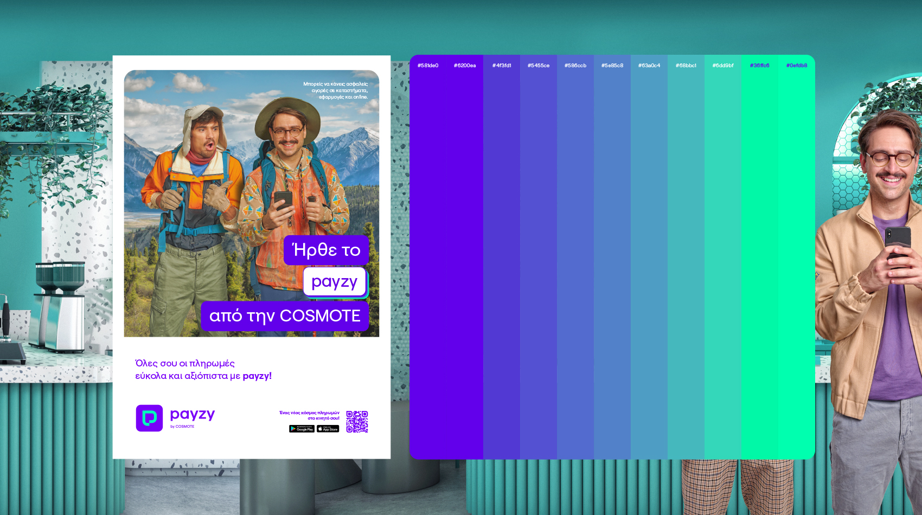
Task: Click the 'Μπορείς να κάνεις ασφαλείς' caption
Action: 335,84
